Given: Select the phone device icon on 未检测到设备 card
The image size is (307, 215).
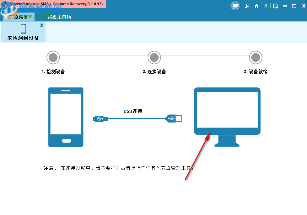Looking at the screenshot, I should [x=23, y=29].
